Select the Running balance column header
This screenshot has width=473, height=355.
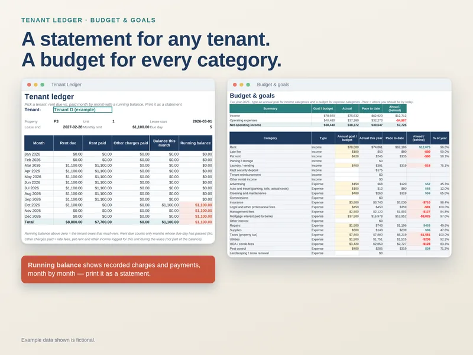coord(196,143)
